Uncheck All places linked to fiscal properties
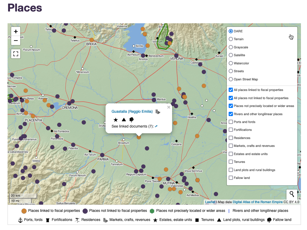 pyautogui.click(x=231, y=90)
